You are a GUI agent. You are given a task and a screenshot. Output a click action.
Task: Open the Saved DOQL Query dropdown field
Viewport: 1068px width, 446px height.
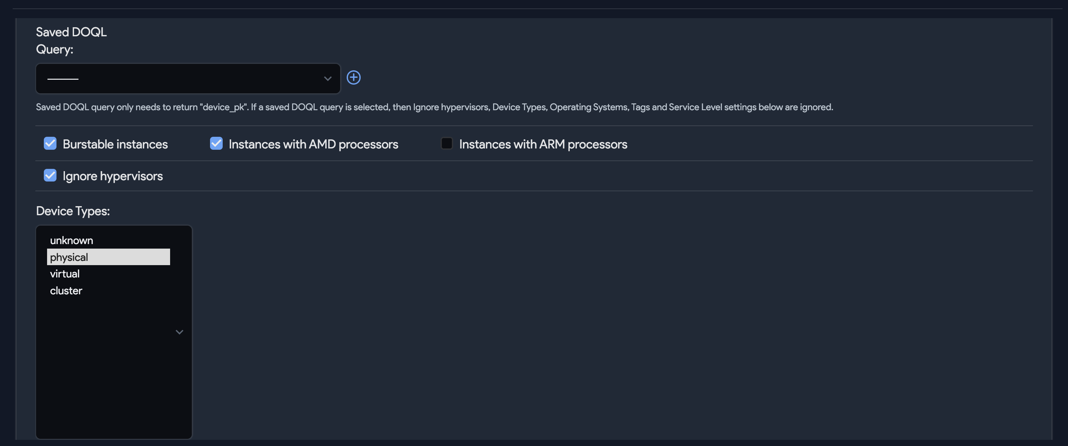182,79
